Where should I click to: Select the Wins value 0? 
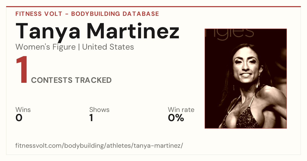19,118
